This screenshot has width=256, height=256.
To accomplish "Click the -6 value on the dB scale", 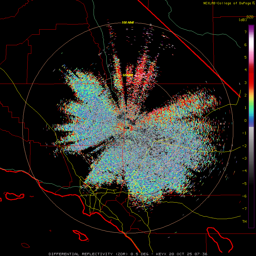I will 244,196.
